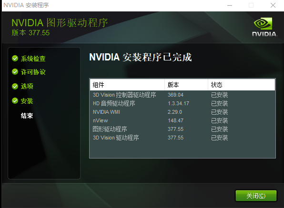Select the 图形驱动程序 component row
Viewport: 284px width, 208px height.
tap(183, 129)
